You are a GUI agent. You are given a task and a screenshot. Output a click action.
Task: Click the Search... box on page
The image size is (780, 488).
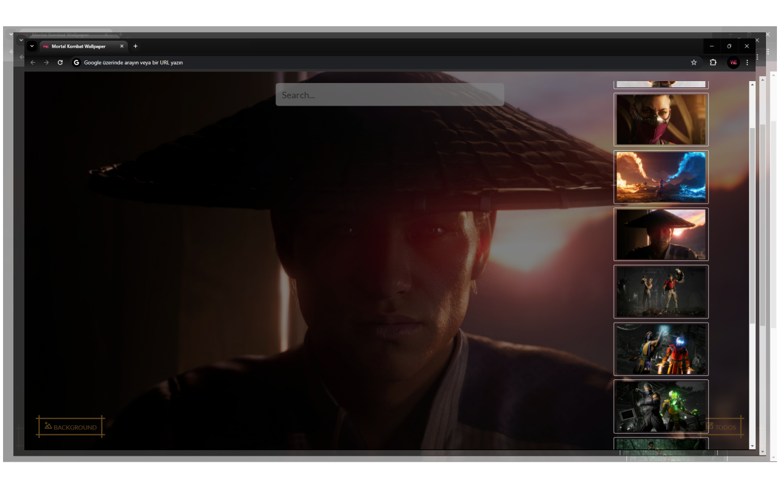(x=390, y=95)
